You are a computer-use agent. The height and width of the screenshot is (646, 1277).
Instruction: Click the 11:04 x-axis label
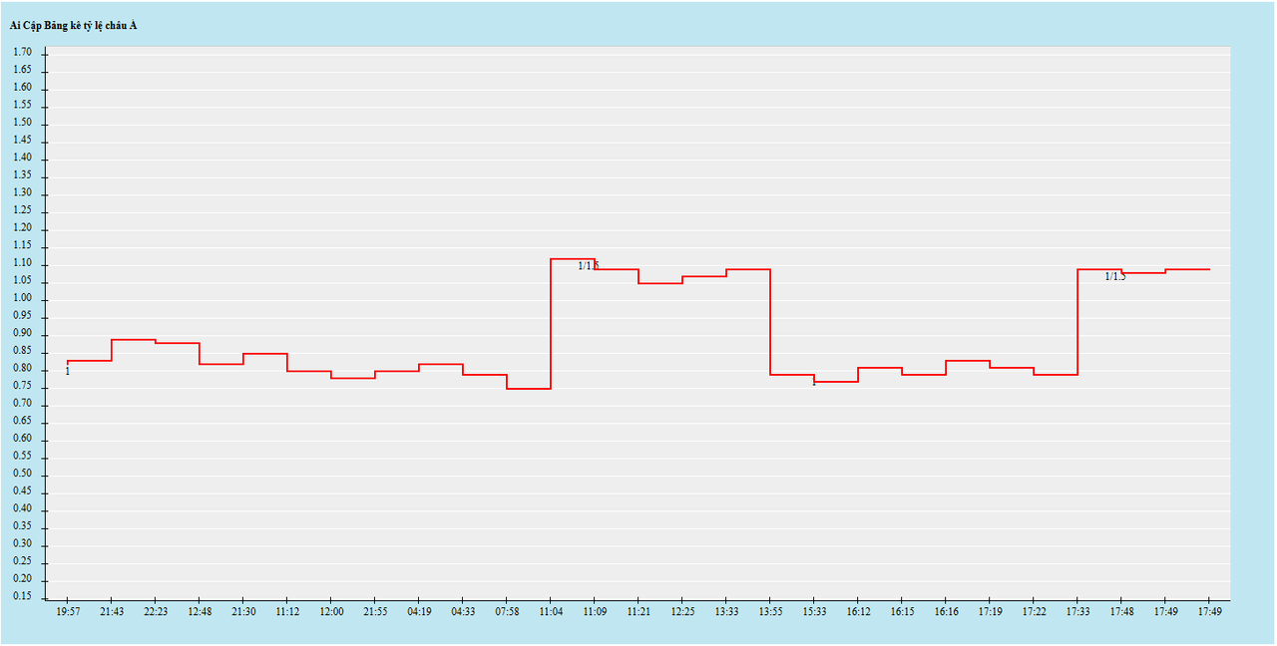coord(551,612)
